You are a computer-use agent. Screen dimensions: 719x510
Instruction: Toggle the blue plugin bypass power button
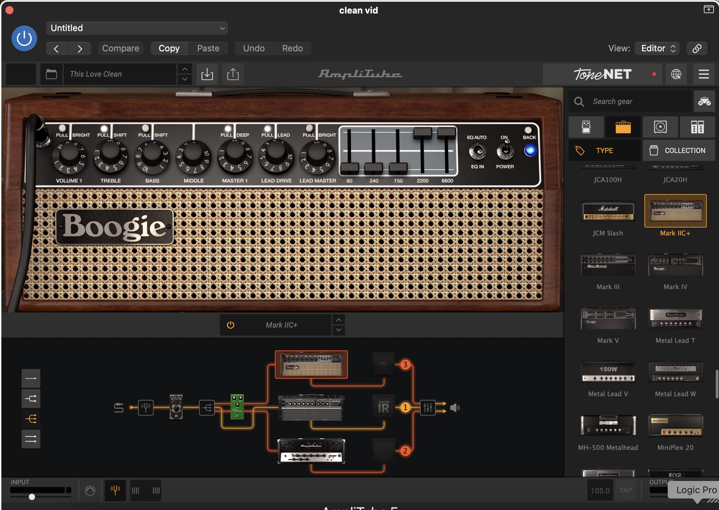[24, 39]
